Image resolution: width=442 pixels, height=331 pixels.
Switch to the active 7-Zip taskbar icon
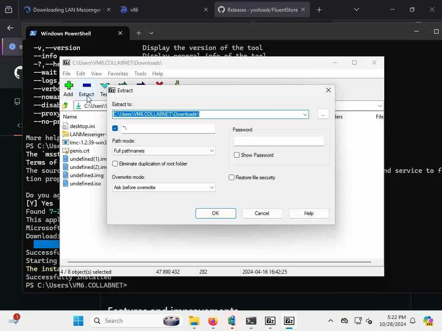[x=289, y=321]
